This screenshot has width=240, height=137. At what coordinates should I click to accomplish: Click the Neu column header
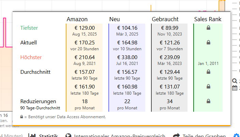click(115, 19)
